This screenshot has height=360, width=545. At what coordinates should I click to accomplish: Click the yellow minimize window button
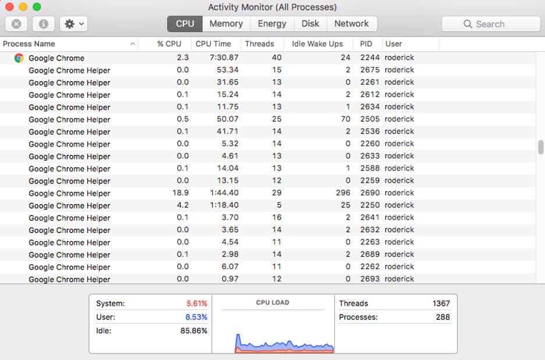[23, 6]
